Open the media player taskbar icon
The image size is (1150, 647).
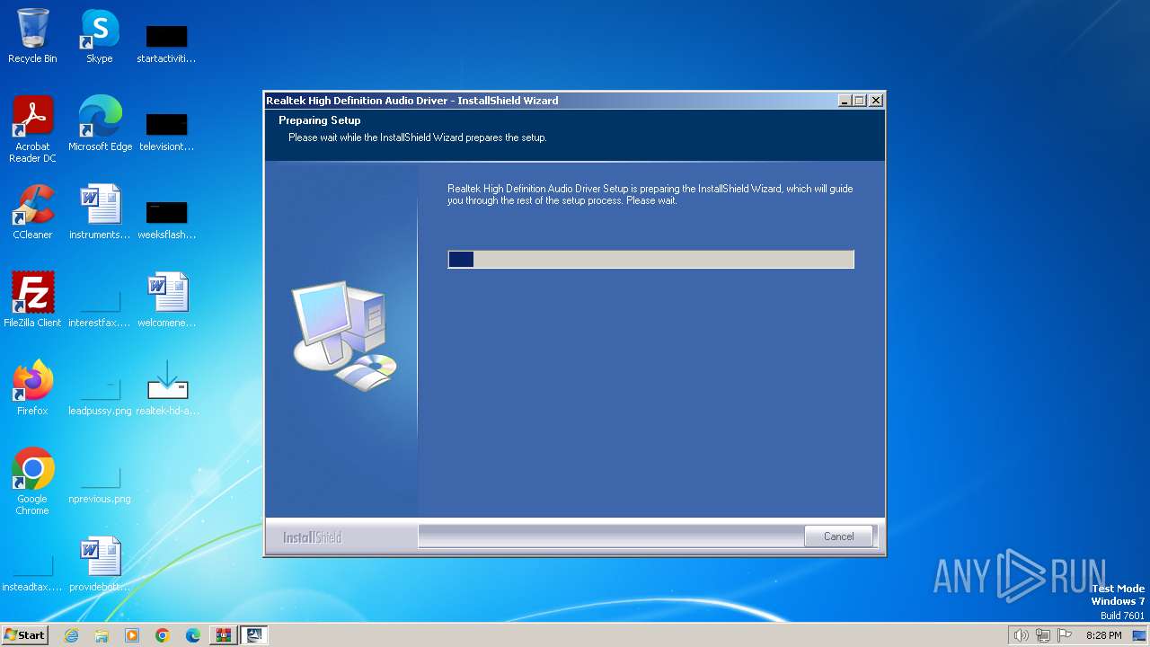point(132,635)
